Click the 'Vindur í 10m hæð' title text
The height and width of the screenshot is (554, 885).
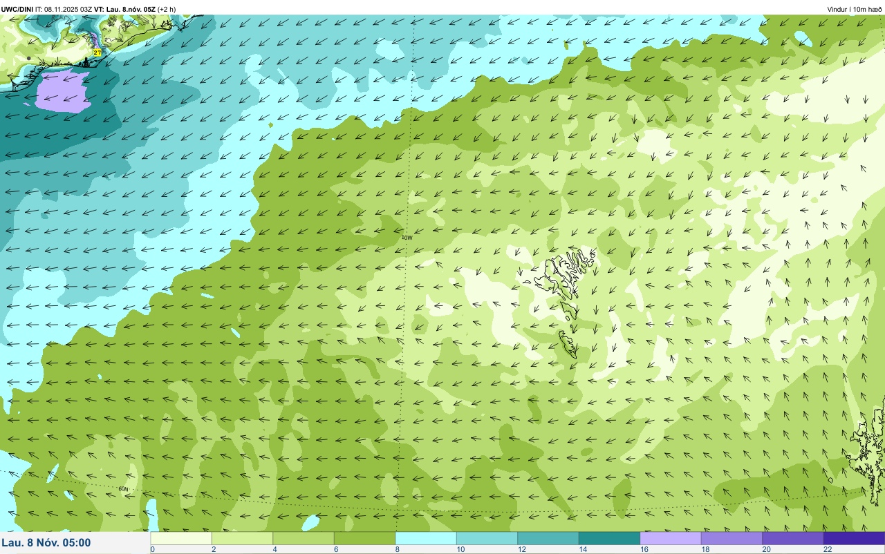pyautogui.click(x=854, y=9)
